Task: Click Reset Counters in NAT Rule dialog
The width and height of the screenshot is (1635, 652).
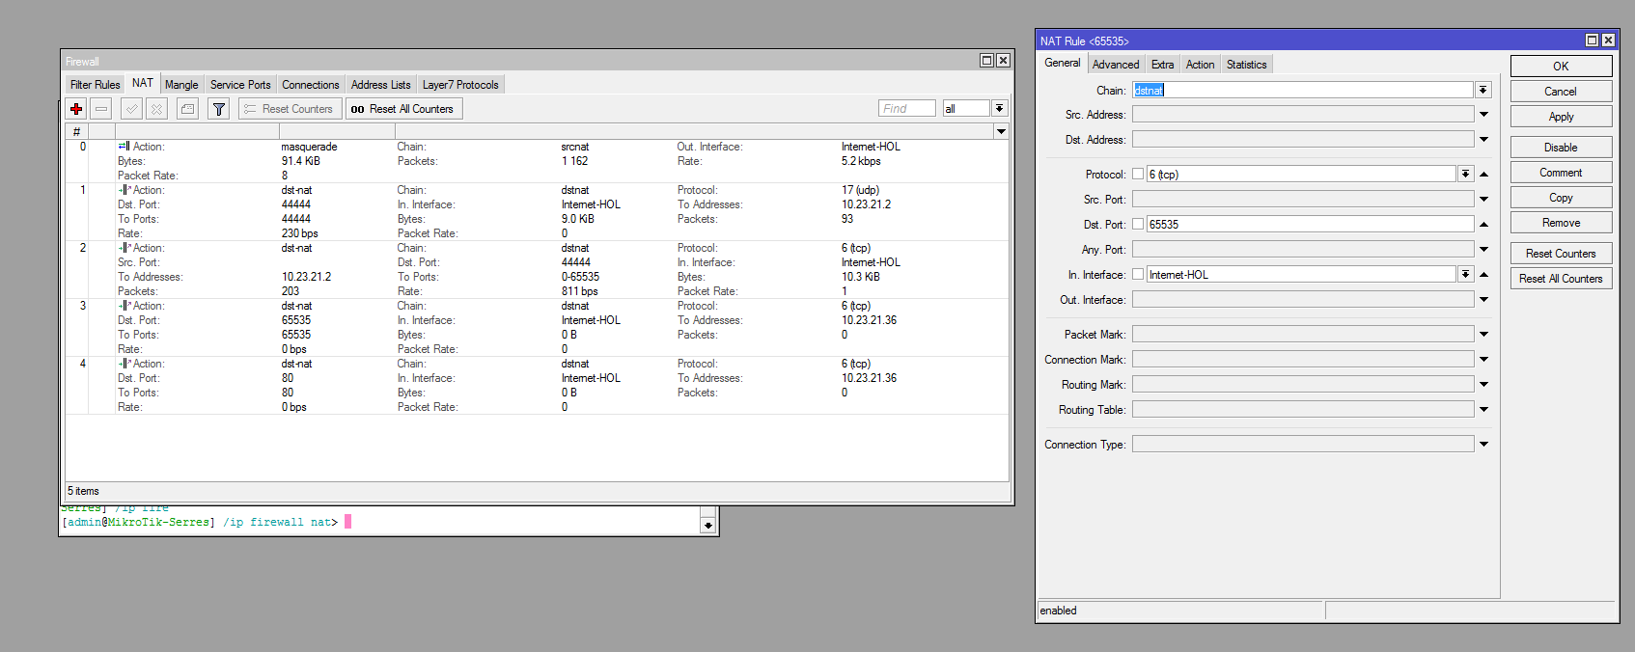Action: click(1561, 253)
